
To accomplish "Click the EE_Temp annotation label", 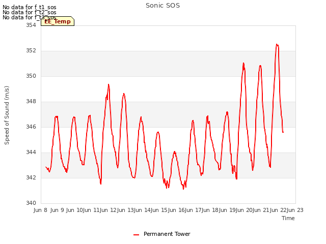I will tap(58, 21).
